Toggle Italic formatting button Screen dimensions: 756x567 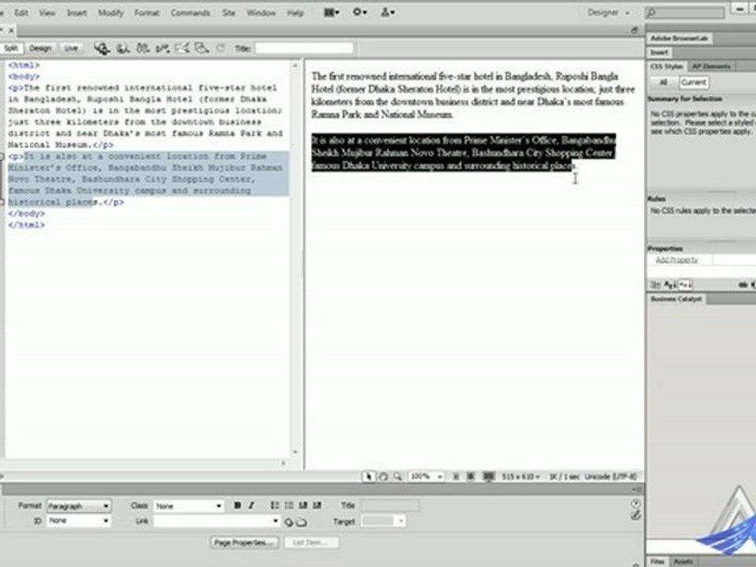pos(251,506)
